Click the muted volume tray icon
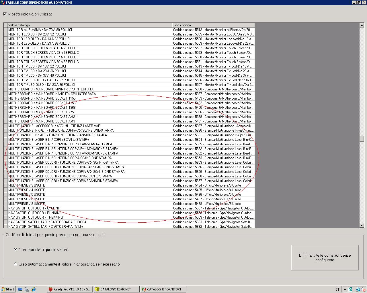The image size is (367, 293). pos(363,290)
